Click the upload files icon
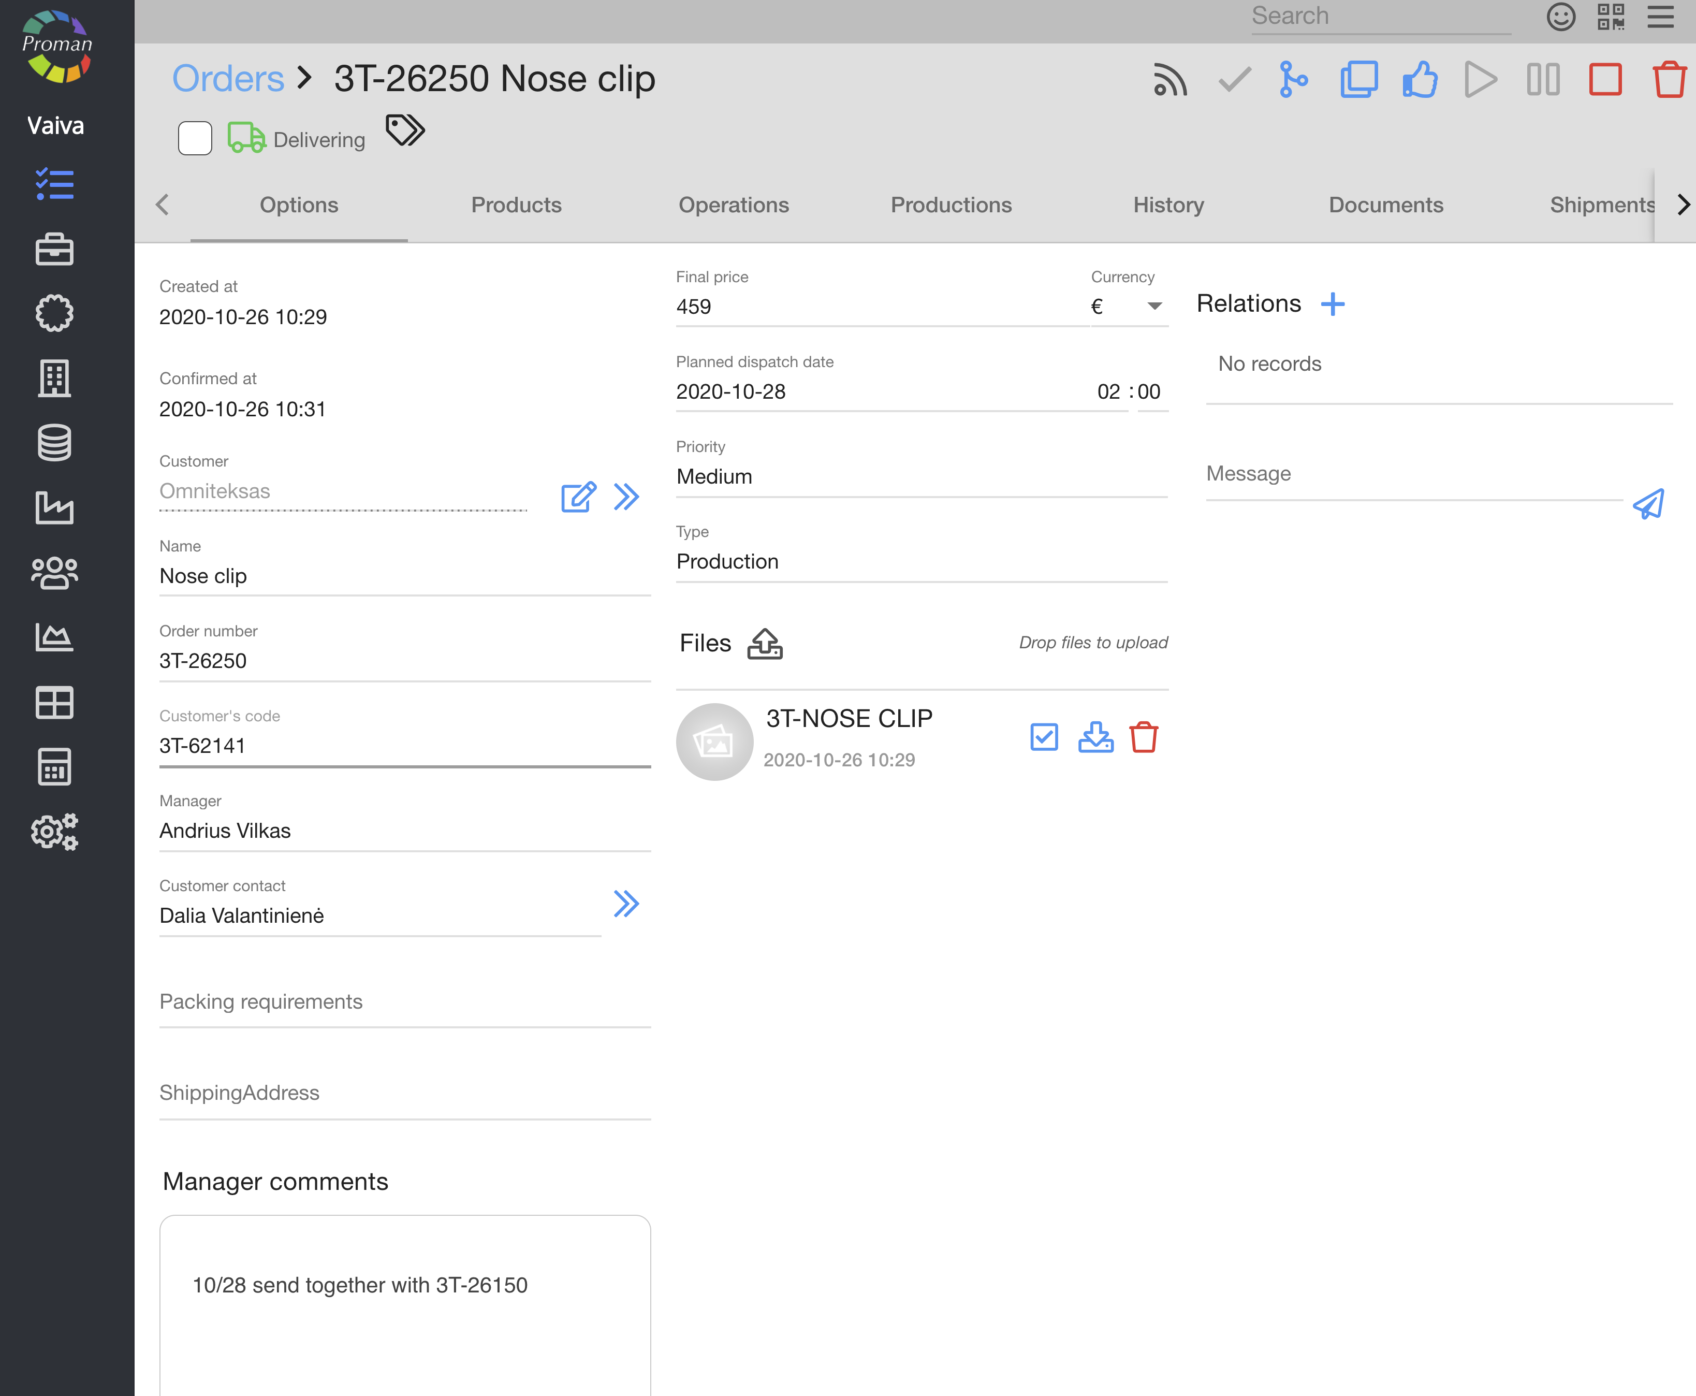1696x1396 pixels. tap(765, 643)
